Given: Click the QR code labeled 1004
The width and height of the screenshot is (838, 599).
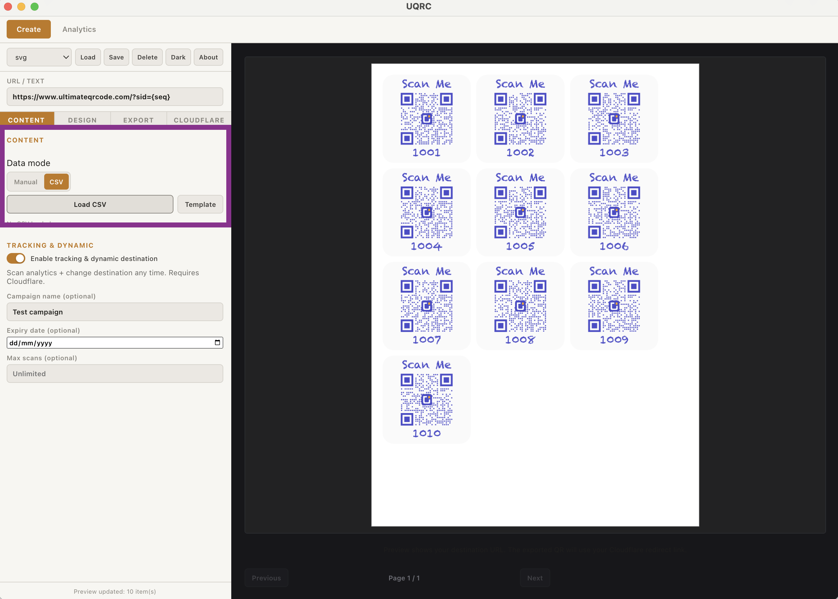Looking at the screenshot, I should 427,213.
